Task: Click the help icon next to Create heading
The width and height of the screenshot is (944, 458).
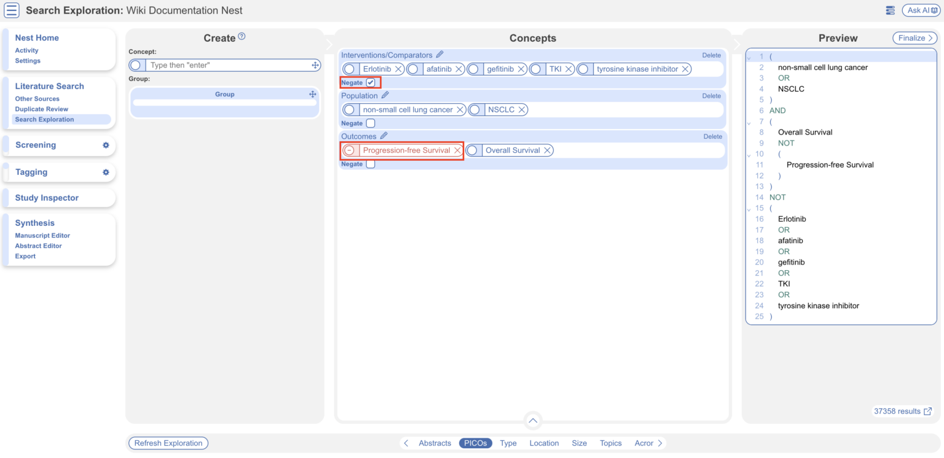Action: point(242,35)
